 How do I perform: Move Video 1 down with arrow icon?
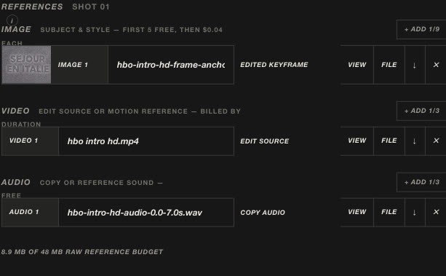coord(415,141)
